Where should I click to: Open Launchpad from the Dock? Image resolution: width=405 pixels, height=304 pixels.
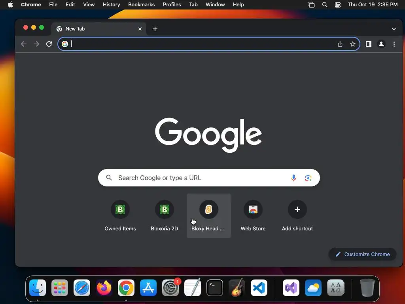point(60,288)
